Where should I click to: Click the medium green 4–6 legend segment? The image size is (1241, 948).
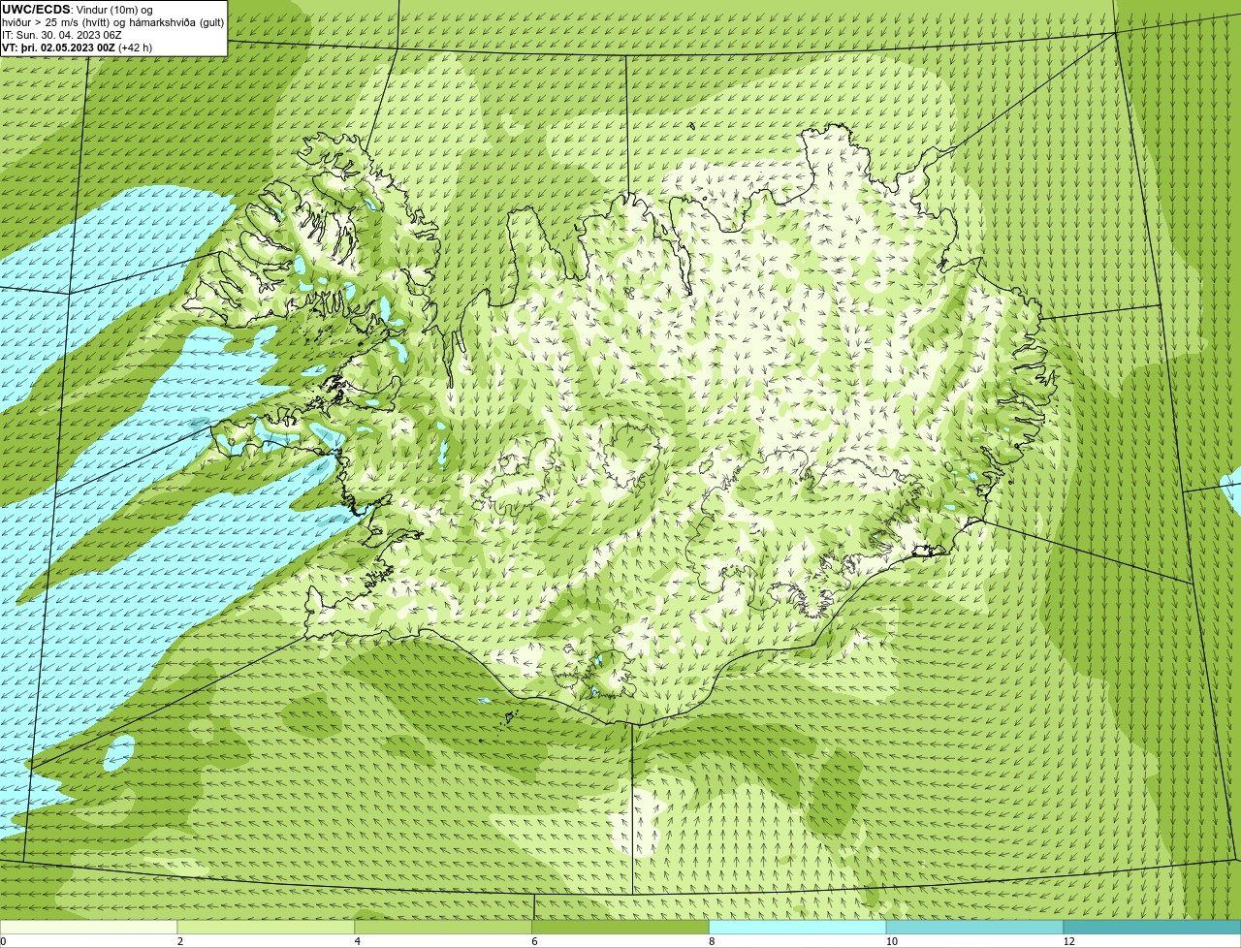point(443,928)
